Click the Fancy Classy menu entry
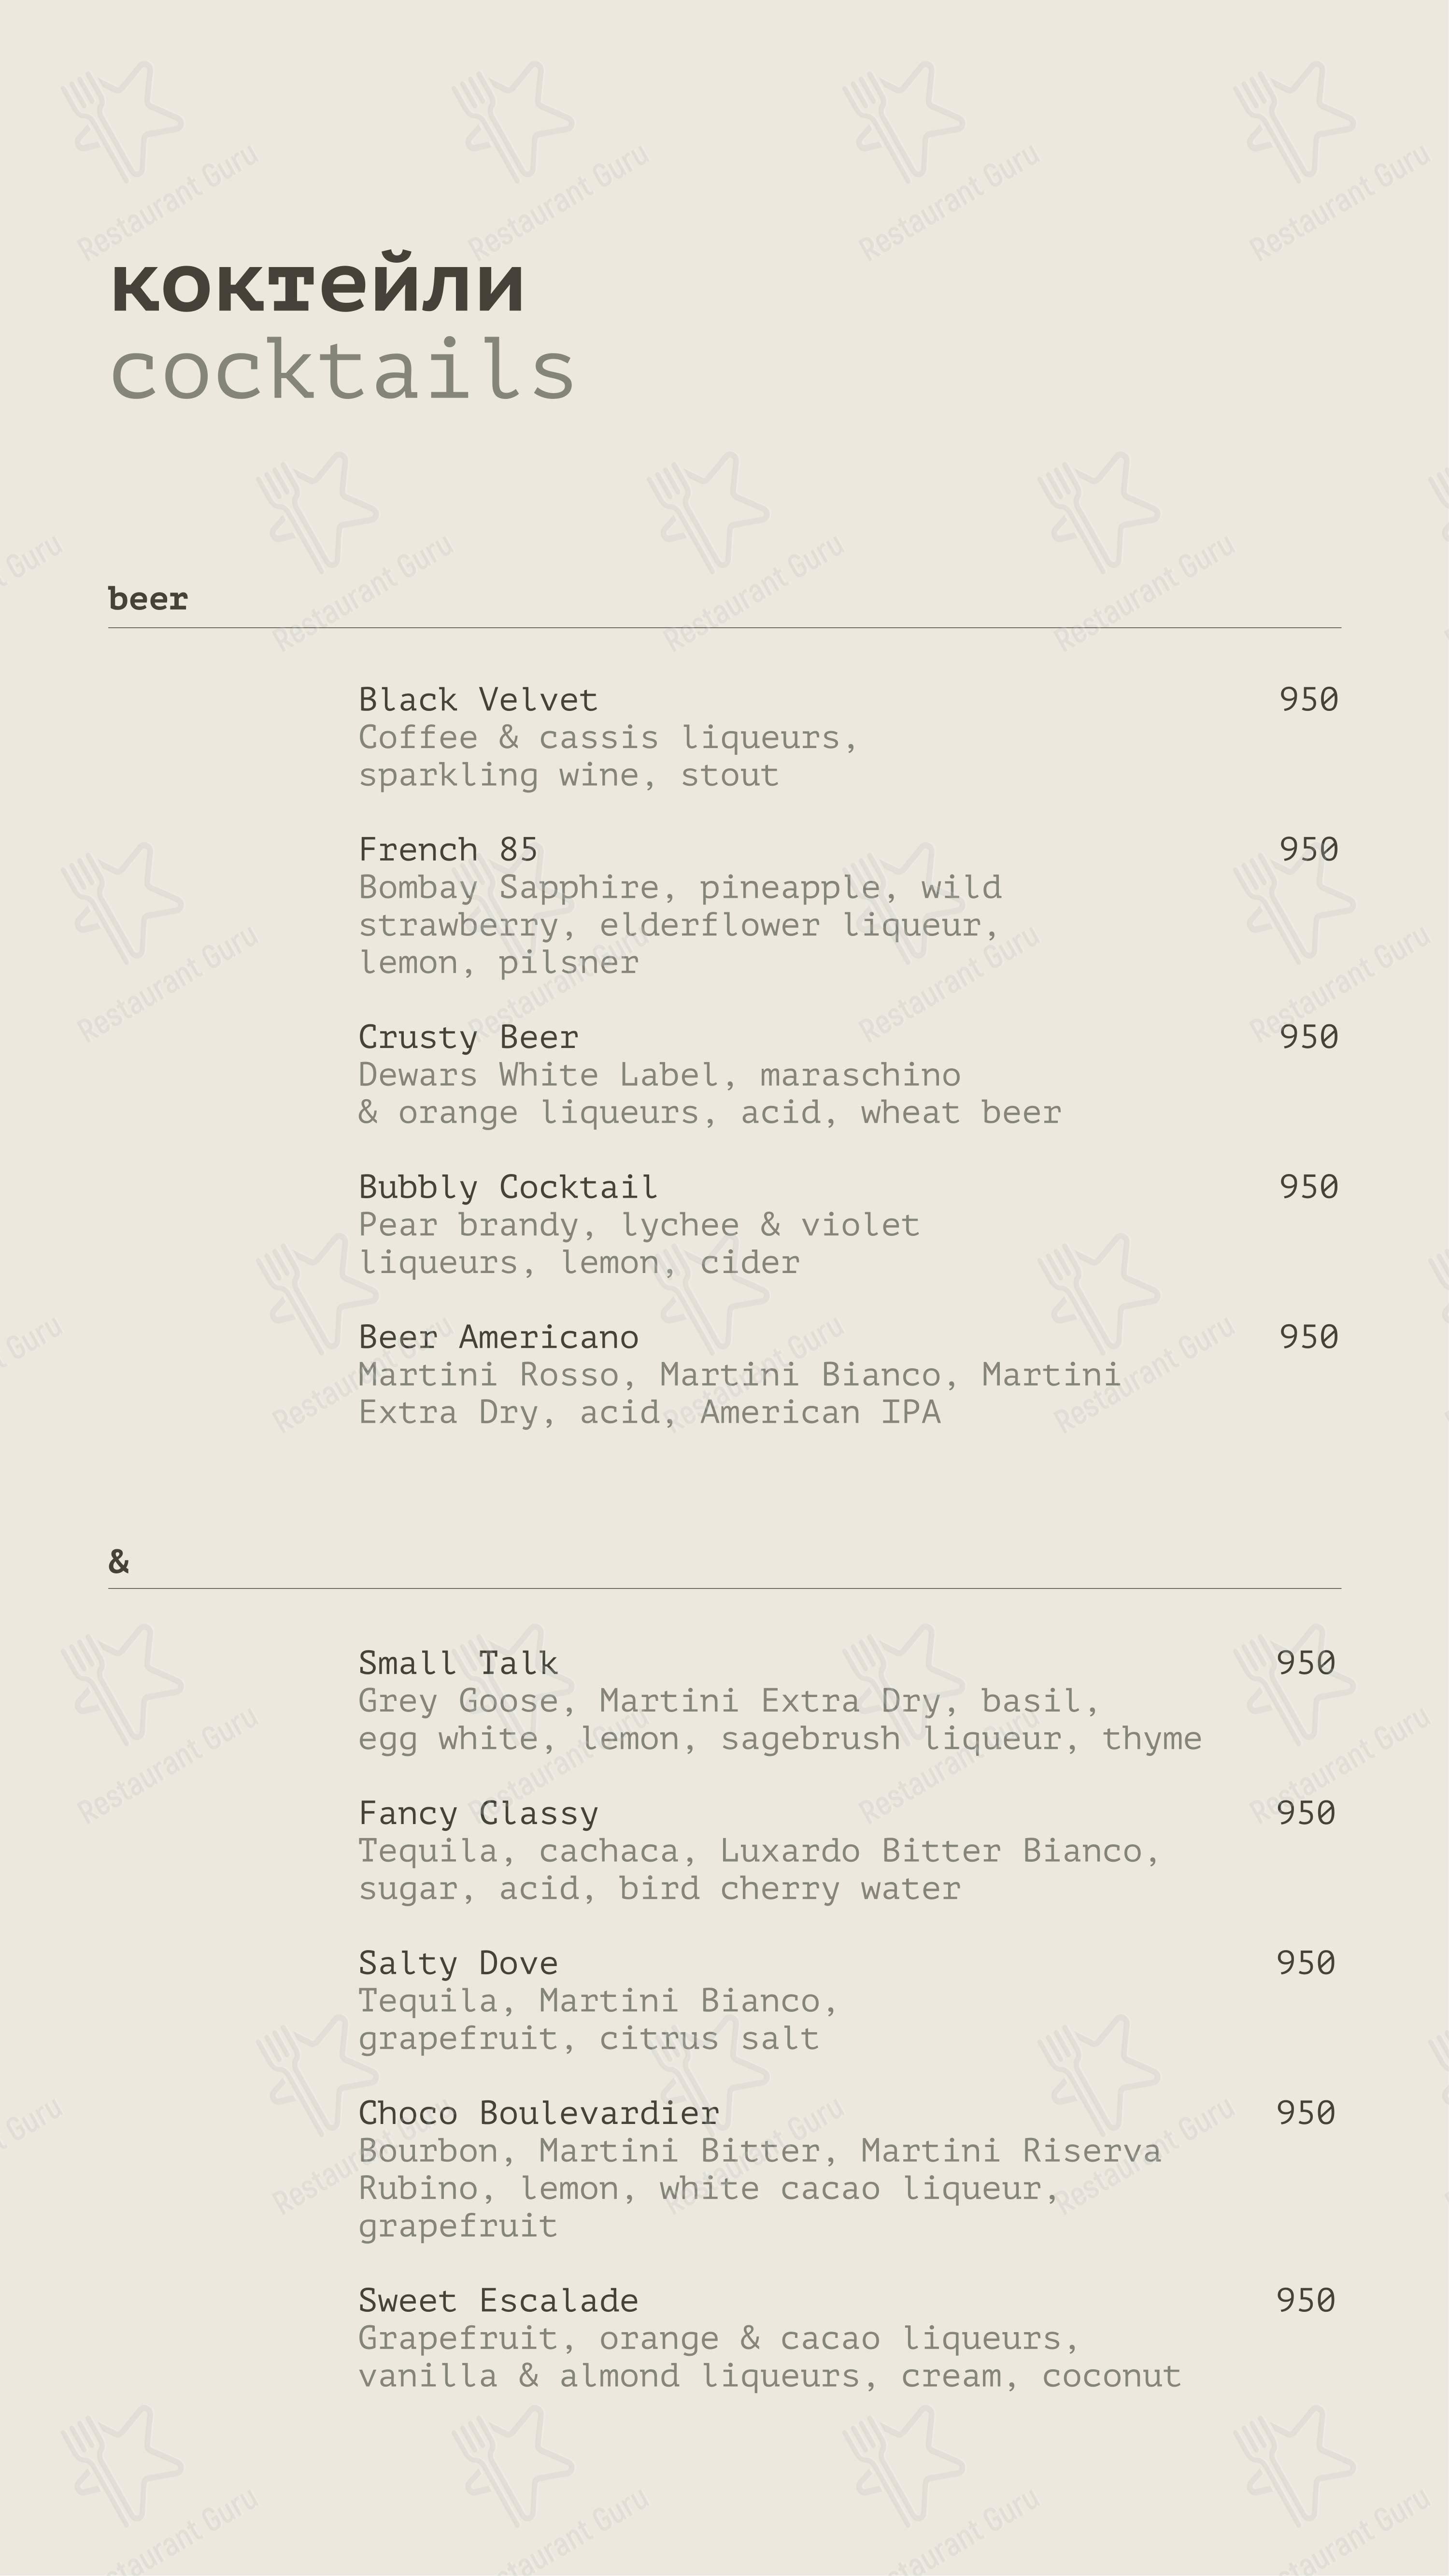The width and height of the screenshot is (1449, 2576). (478, 1813)
